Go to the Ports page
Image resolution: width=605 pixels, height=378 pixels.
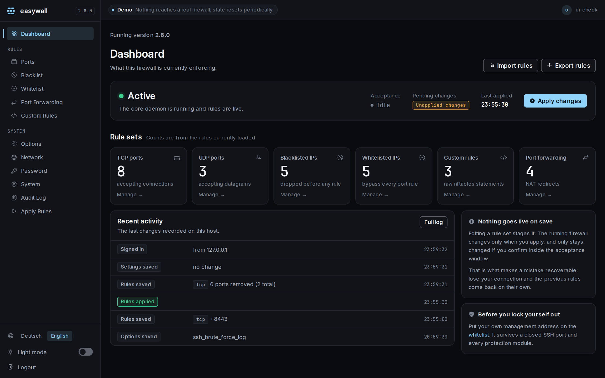coord(50,62)
